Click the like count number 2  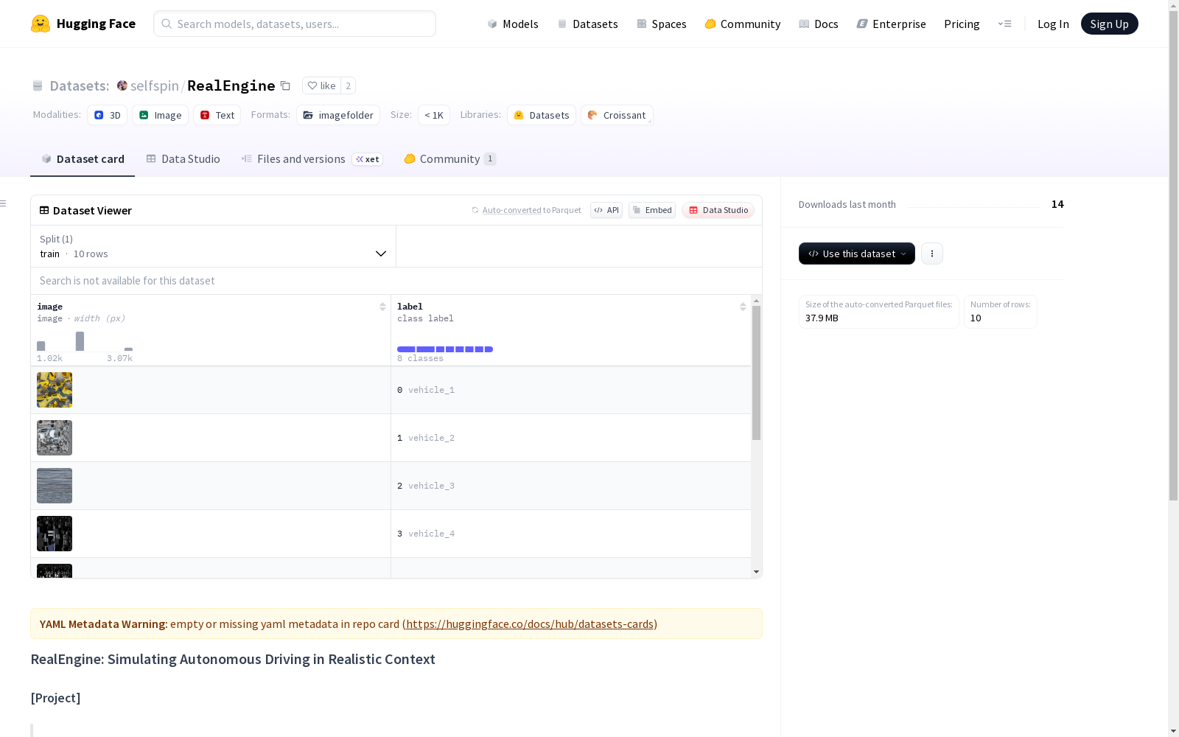click(349, 85)
